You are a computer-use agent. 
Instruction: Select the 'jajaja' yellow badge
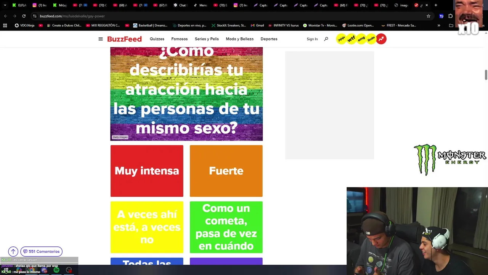(x=341, y=39)
